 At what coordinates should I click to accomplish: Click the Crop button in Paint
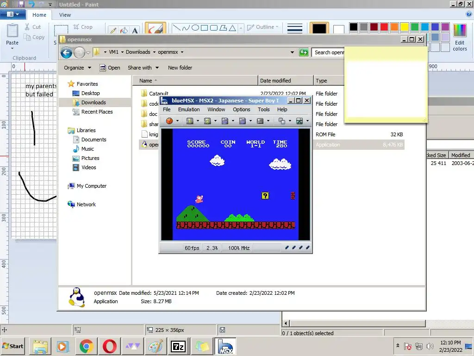(83, 27)
